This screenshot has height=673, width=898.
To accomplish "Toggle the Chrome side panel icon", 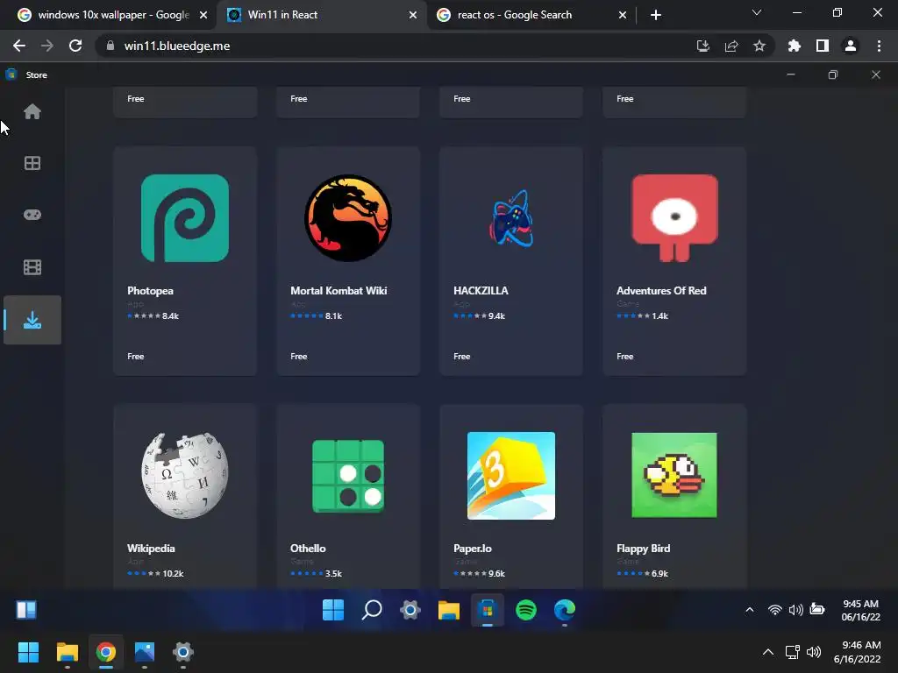I will tap(823, 46).
